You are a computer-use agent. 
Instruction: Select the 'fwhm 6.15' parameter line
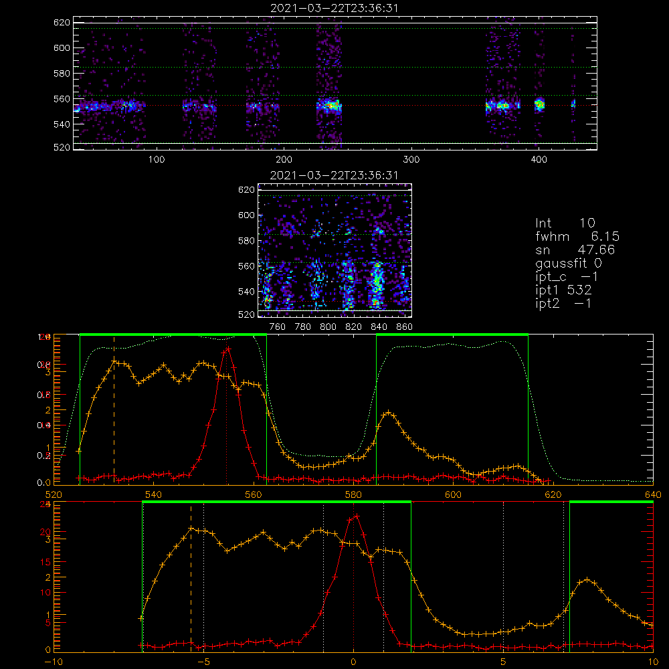pos(577,236)
